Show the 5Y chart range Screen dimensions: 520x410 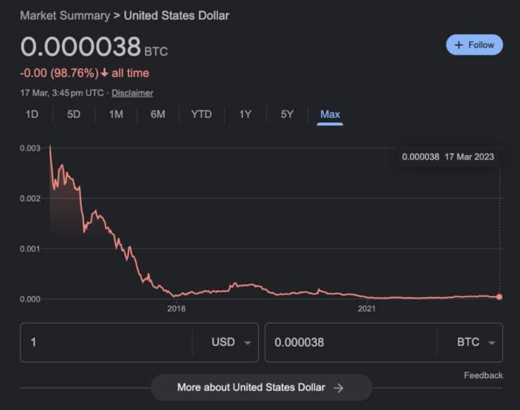[x=287, y=114]
